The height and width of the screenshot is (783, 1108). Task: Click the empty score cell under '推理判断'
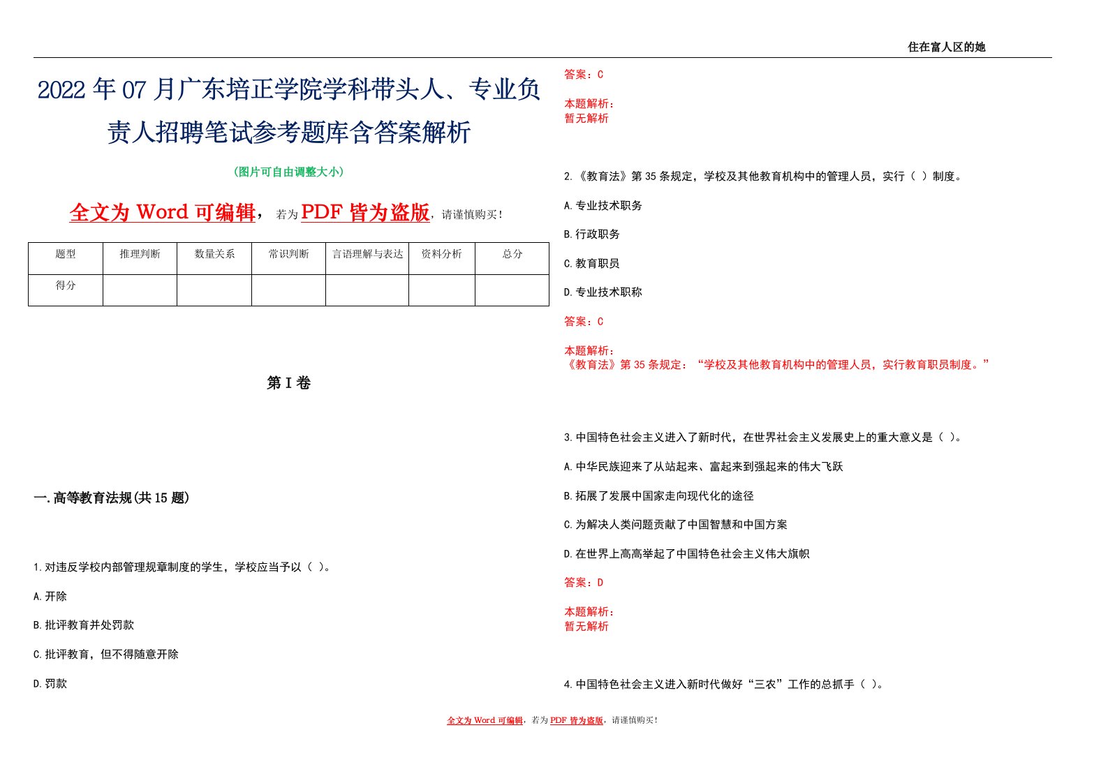pyautogui.click(x=140, y=290)
